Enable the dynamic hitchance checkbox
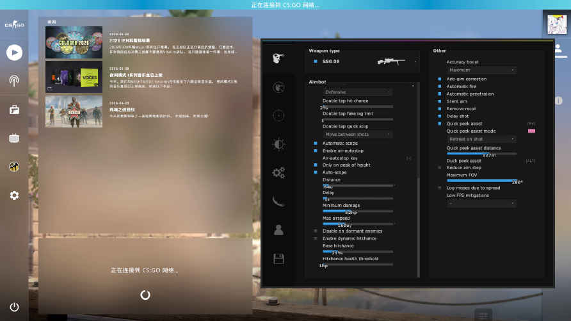571x321 pixels. click(316, 238)
